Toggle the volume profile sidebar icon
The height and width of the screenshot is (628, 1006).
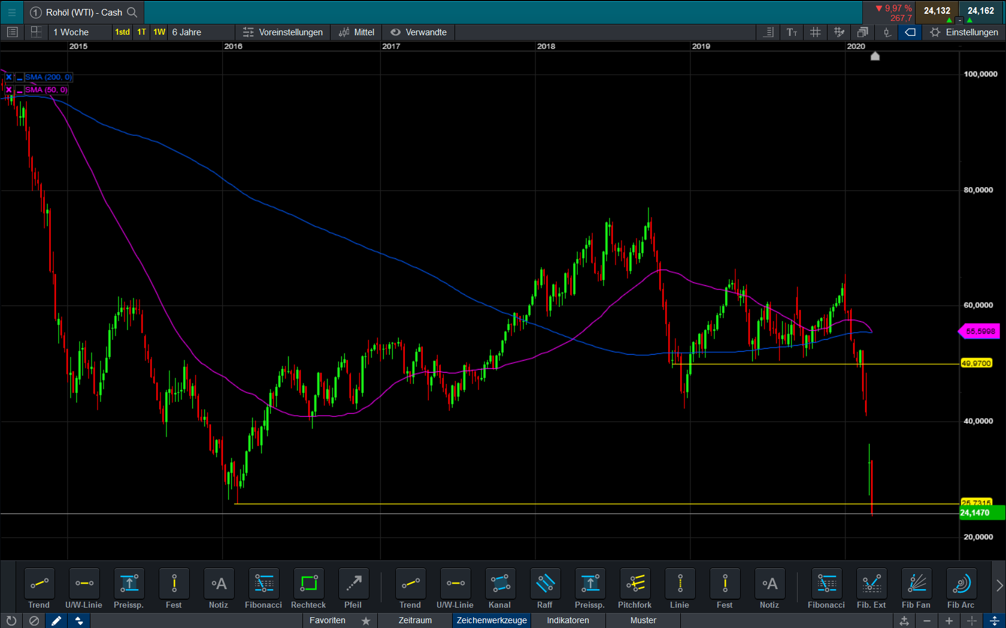(x=769, y=32)
